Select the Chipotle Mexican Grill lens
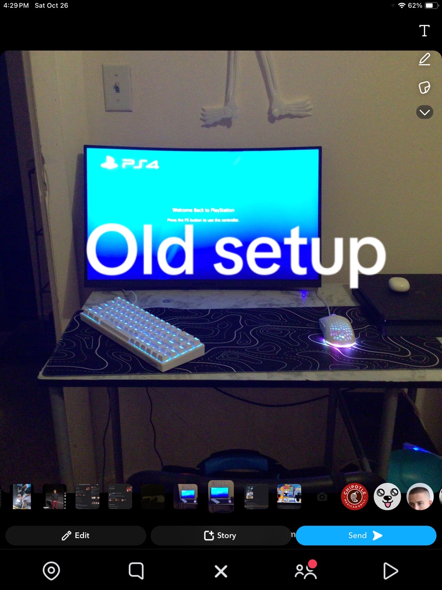The height and width of the screenshot is (590, 442). click(354, 497)
